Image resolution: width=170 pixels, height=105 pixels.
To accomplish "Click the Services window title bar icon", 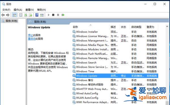I will pos(4,4).
